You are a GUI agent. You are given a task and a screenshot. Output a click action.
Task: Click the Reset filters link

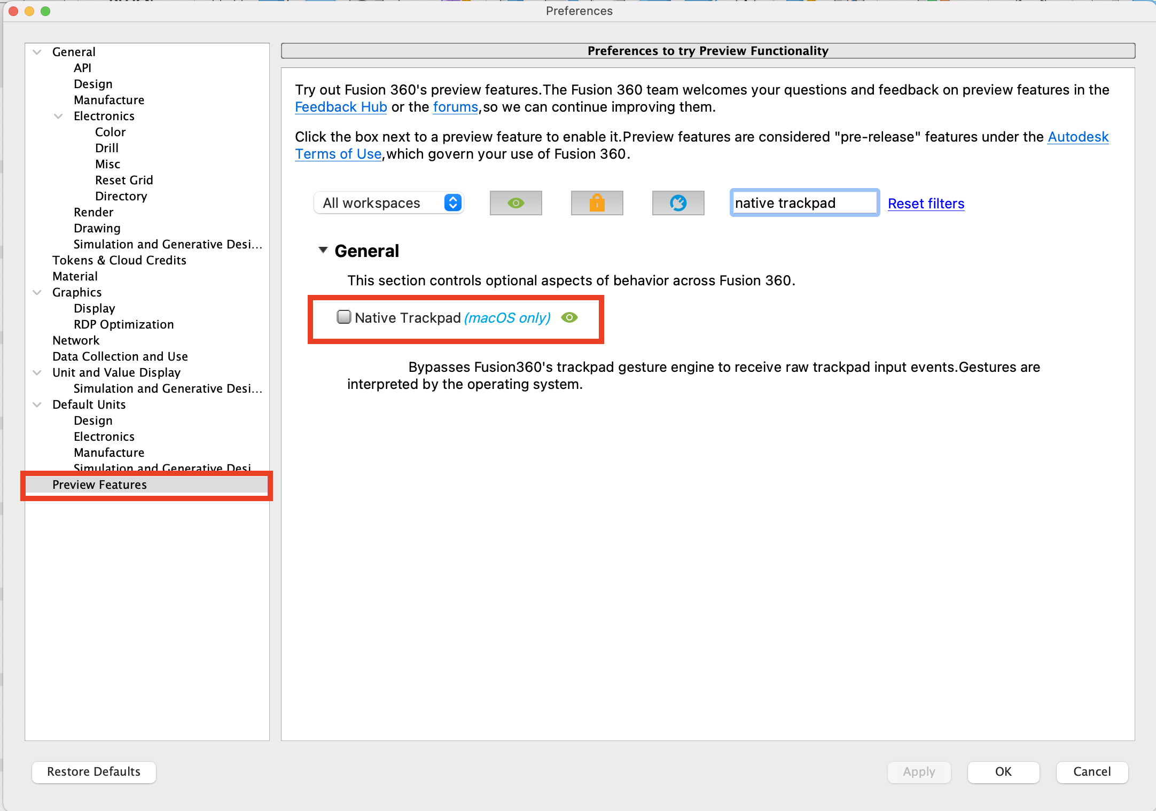click(926, 204)
